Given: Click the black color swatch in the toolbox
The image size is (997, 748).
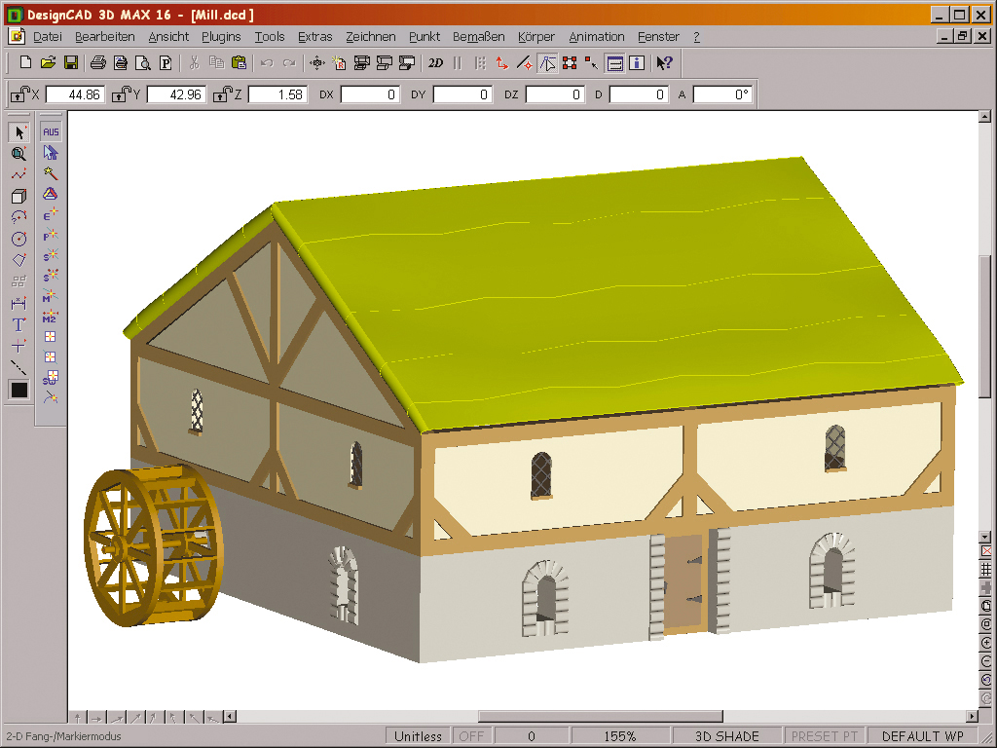Looking at the screenshot, I should tap(19, 390).
